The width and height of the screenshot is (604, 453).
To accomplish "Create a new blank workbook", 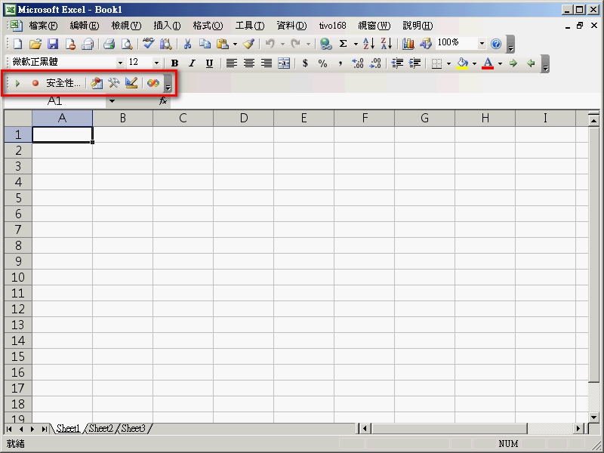I will coord(17,44).
